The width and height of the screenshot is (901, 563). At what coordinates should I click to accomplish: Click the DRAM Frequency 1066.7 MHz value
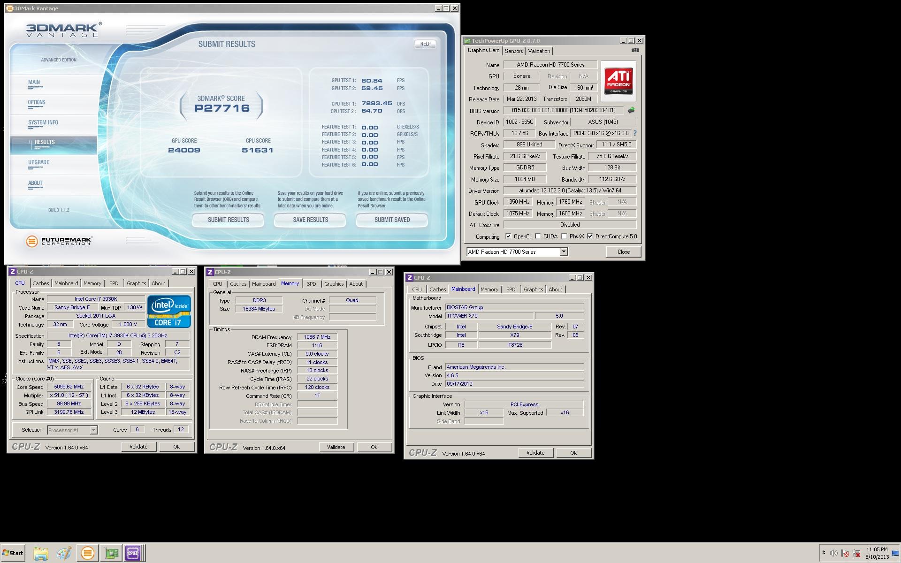tap(317, 337)
